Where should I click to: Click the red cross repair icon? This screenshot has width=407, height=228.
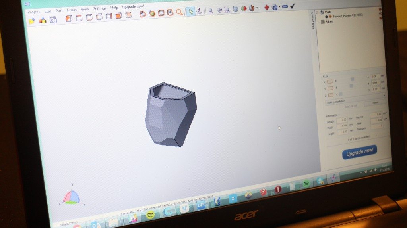(267, 7)
